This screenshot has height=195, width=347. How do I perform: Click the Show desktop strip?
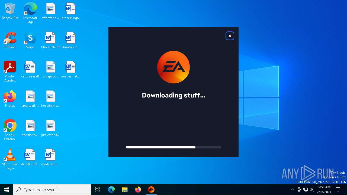(346, 190)
